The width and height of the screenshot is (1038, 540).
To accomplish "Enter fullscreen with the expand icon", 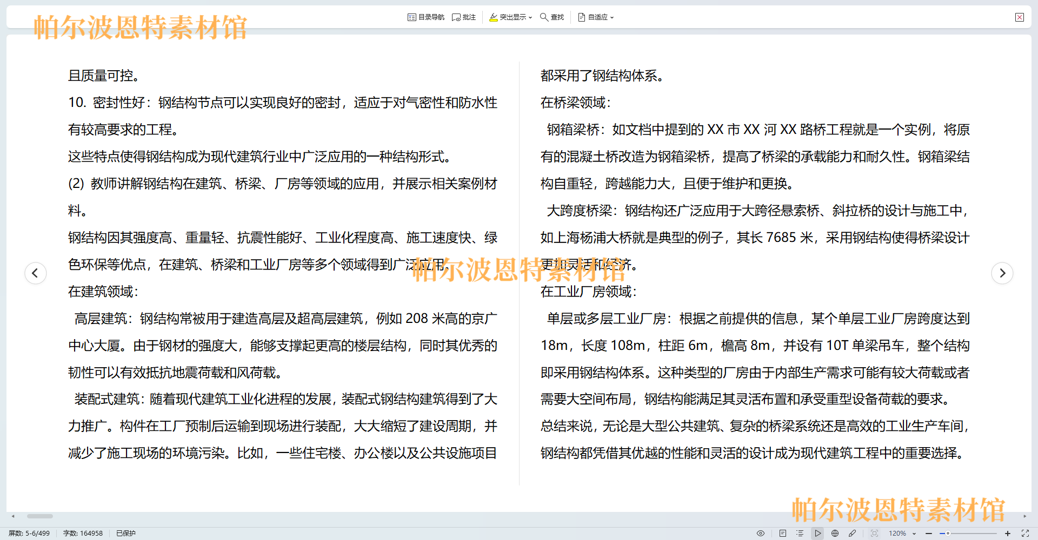I will pyautogui.click(x=1024, y=533).
